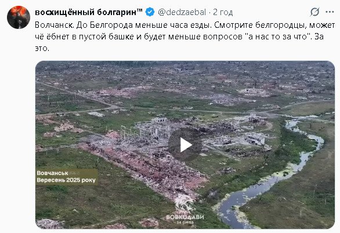Open the three-dot More options menu
Image resolution: width=340 pixels, height=233 pixels.
tap(330, 12)
